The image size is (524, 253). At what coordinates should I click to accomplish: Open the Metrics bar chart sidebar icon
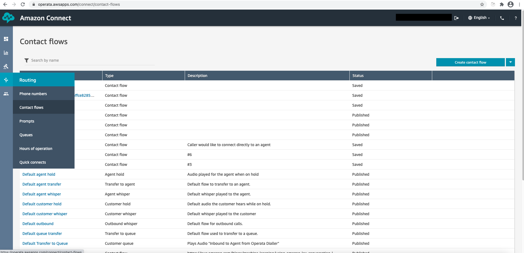click(x=6, y=53)
